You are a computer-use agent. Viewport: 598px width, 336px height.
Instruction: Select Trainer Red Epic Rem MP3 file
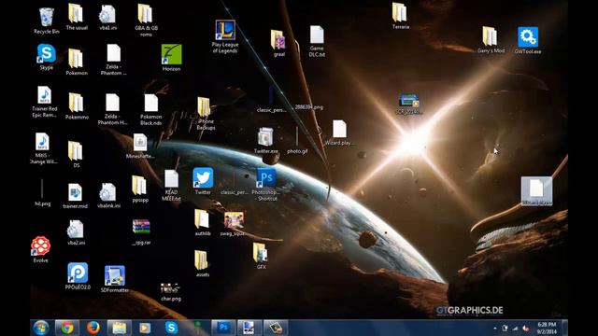pos(45,102)
